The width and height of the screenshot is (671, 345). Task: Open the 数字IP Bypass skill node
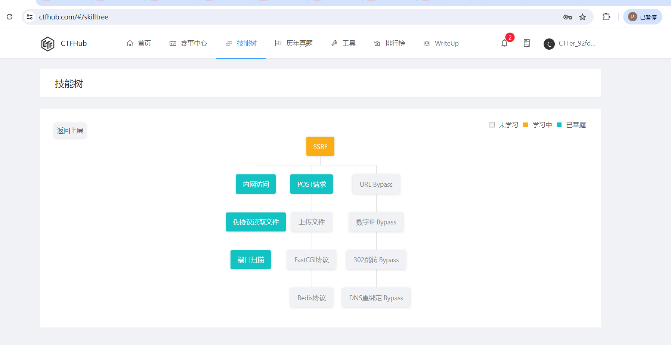pyautogui.click(x=376, y=222)
